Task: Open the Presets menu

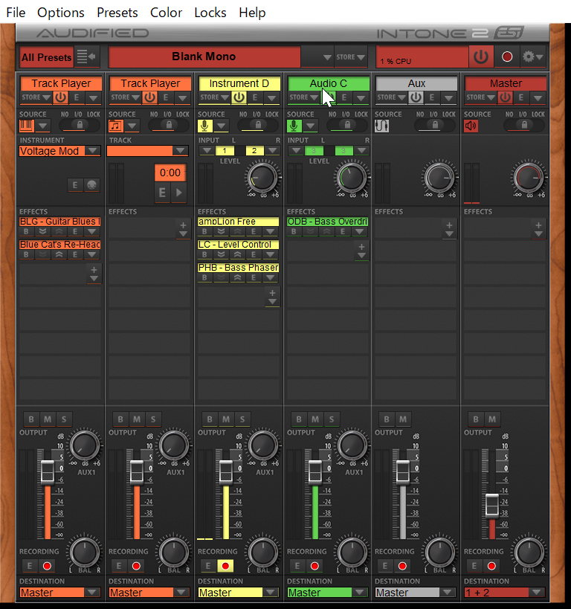Action: [x=117, y=13]
